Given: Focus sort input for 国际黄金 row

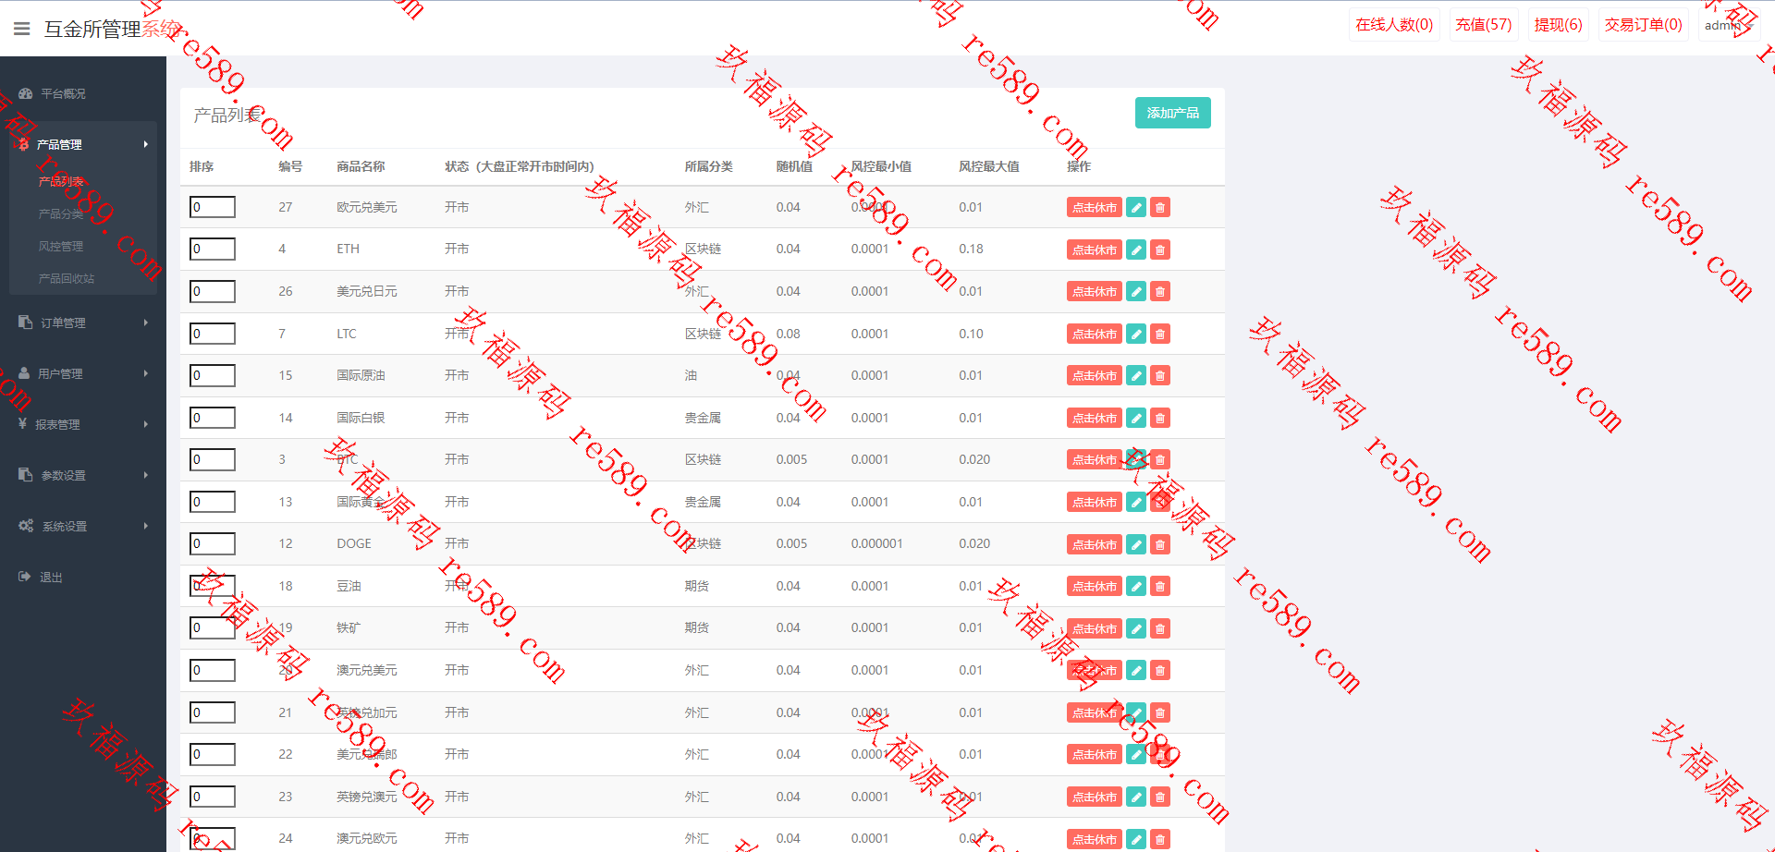Looking at the screenshot, I should (x=213, y=502).
